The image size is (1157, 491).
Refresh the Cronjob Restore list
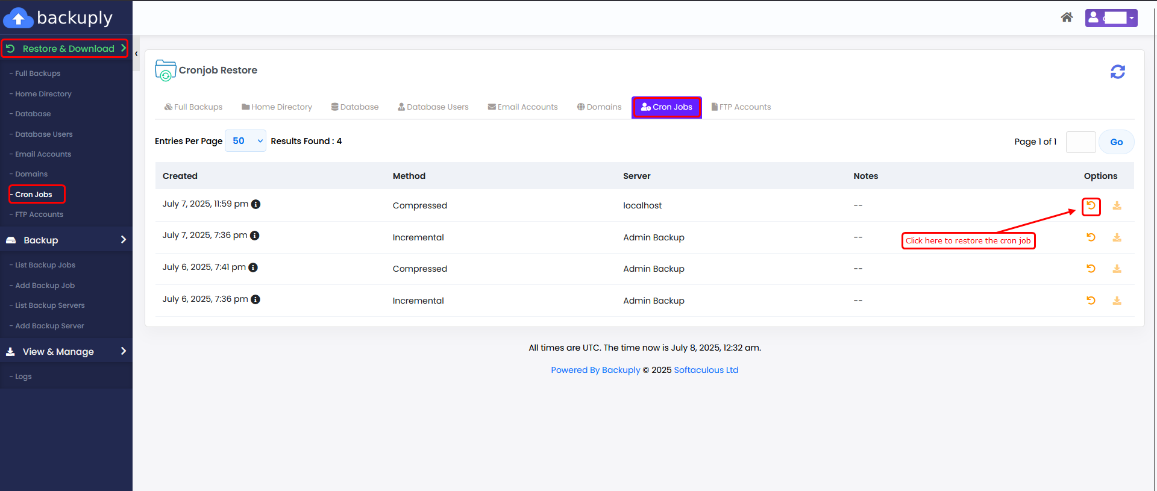(x=1117, y=72)
